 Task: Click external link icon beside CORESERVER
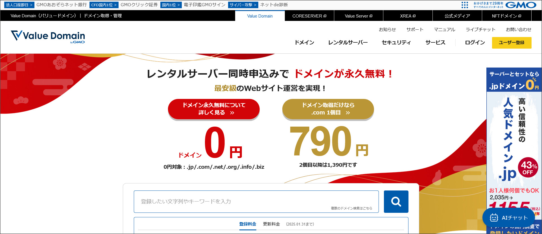(325, 16)
